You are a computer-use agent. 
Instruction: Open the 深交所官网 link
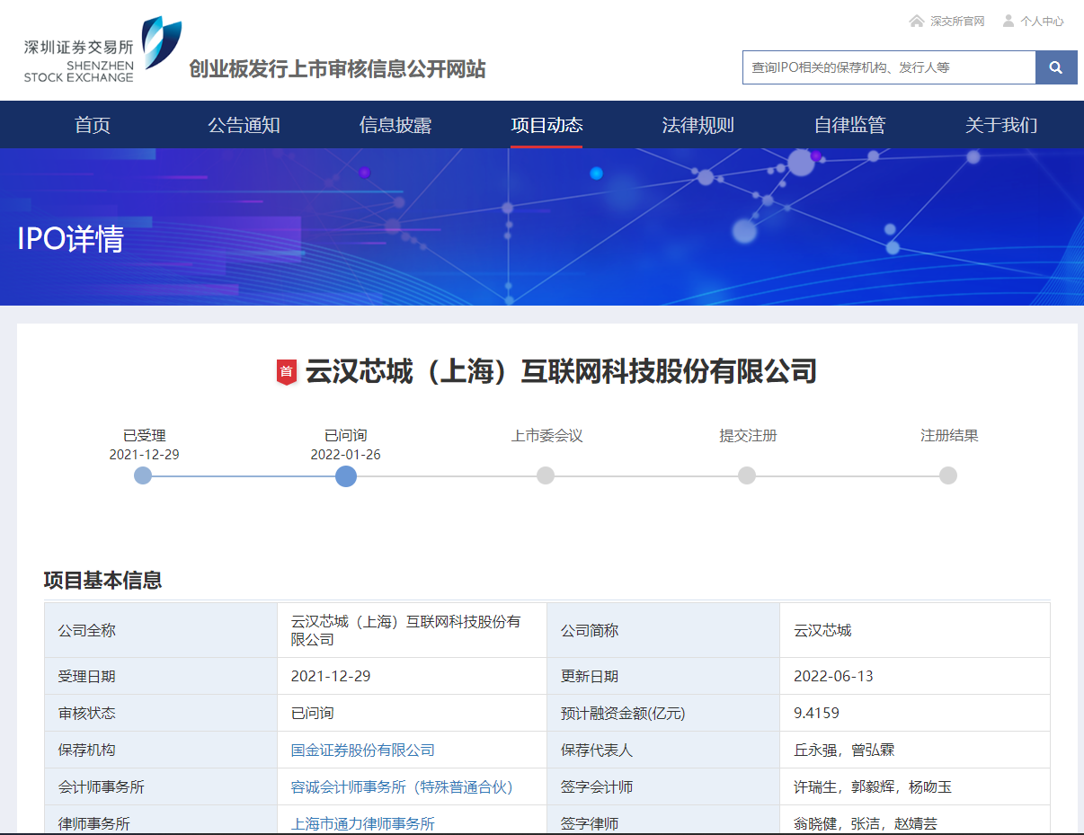coord(957,21)
